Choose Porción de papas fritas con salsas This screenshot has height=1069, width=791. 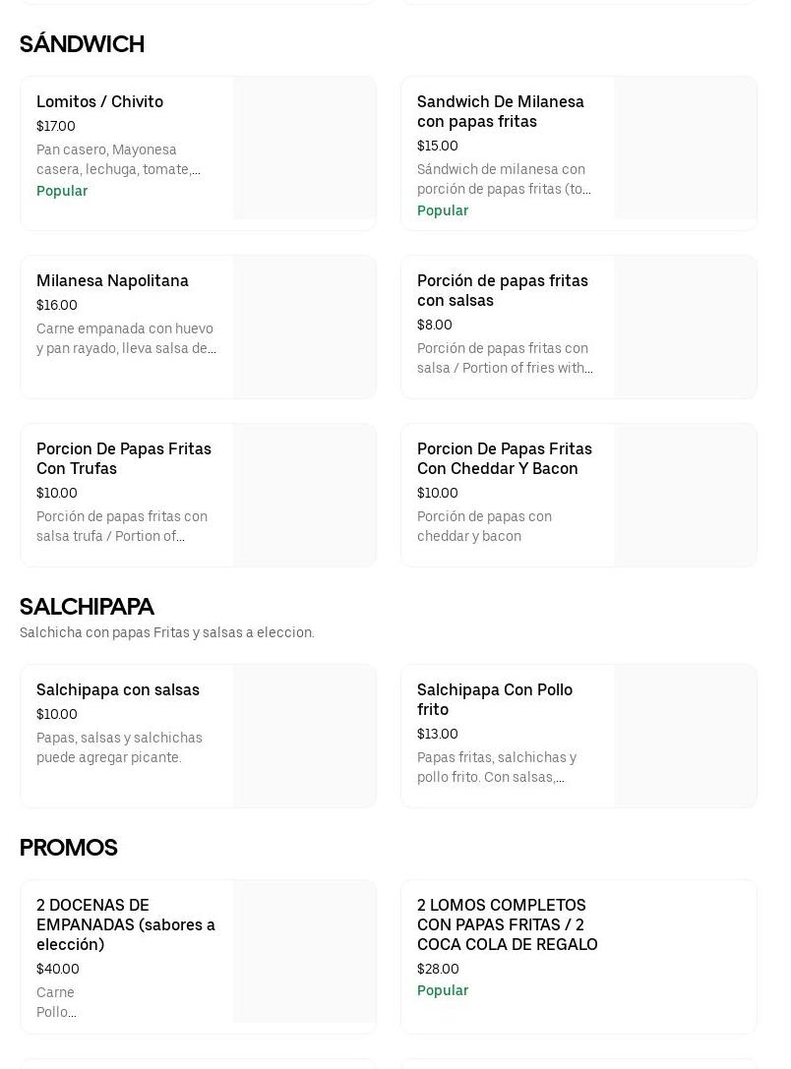pyautogui.click(x=502, y=290)
